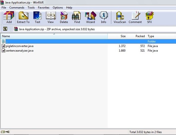Viewport: 176px width, 135px height.
Task: Sort the list by Name column
Action: [54, 36]
